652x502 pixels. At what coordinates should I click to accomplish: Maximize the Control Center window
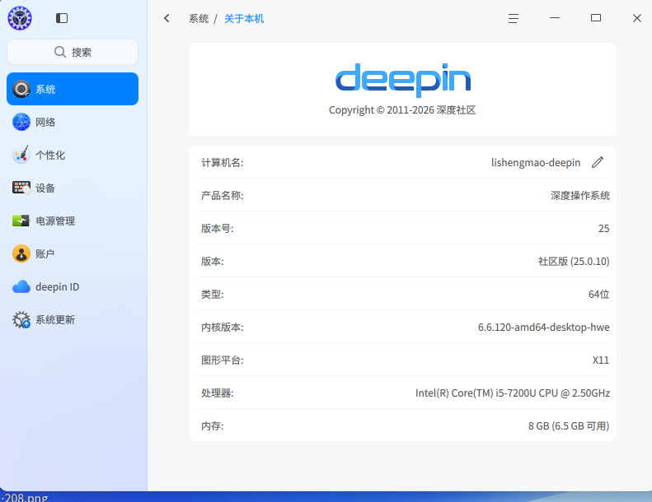[596, 18]
